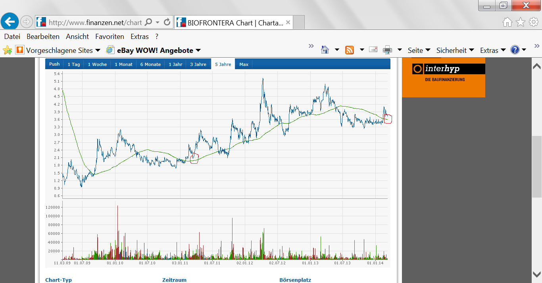The image size is (542, 283).
Task: Open a new blank tab
Action: pos(299,23)
